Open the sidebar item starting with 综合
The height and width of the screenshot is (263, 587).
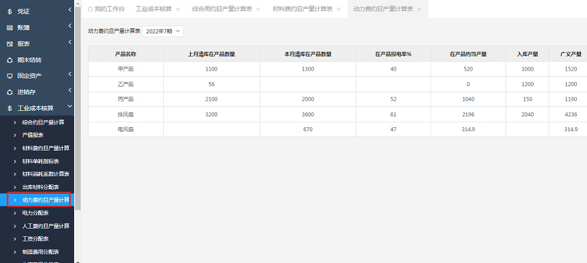click(43, 122)
